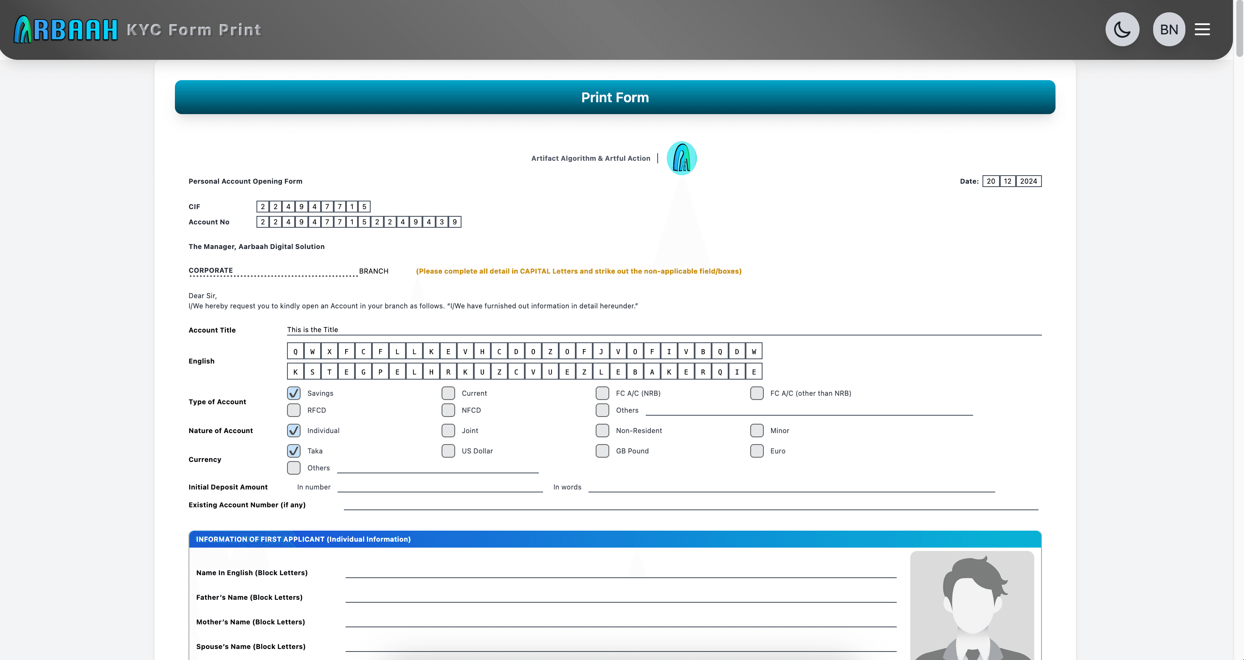Click the date month box 12
Viewport: 1244px width, 660px height.
(x=1008, y=182)
